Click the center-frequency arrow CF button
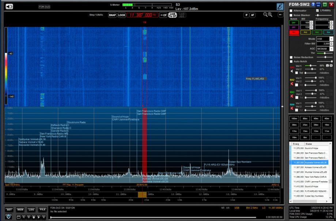 (x=163, y=15)
